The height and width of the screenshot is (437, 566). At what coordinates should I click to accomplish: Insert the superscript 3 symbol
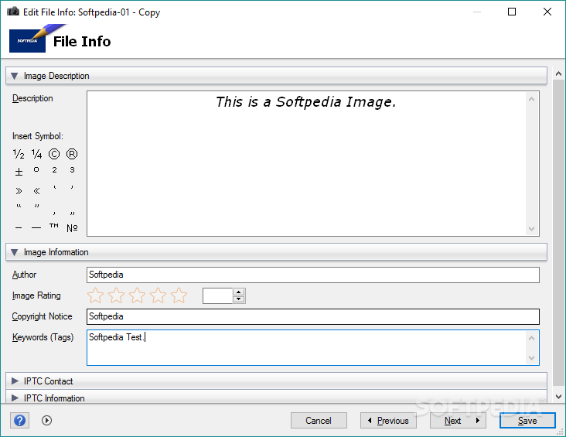tap(72, 170)
